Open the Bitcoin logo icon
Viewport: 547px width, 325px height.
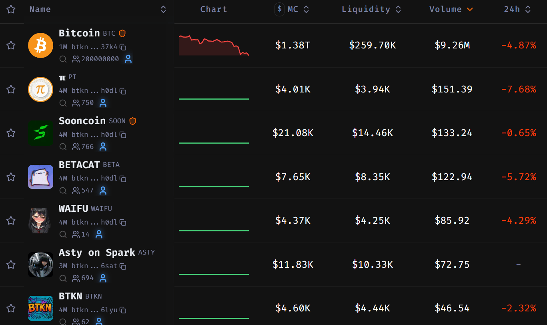(40, 45)
